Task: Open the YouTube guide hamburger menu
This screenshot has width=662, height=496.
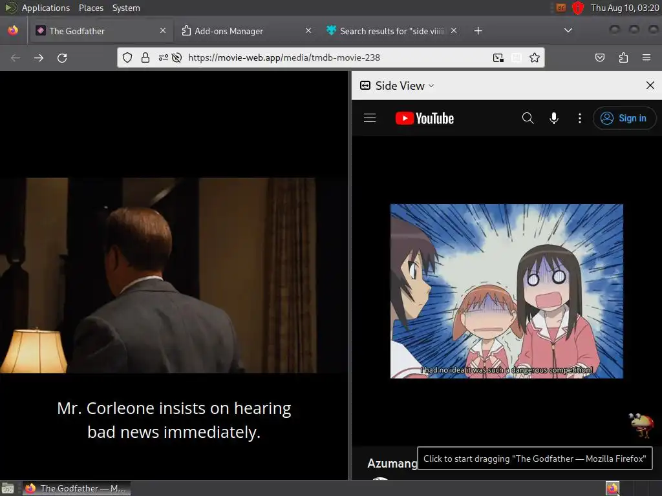Action: 370,118
